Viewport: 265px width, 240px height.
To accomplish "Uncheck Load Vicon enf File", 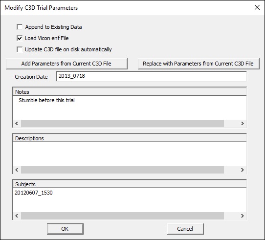I will (x=20, y=38).
